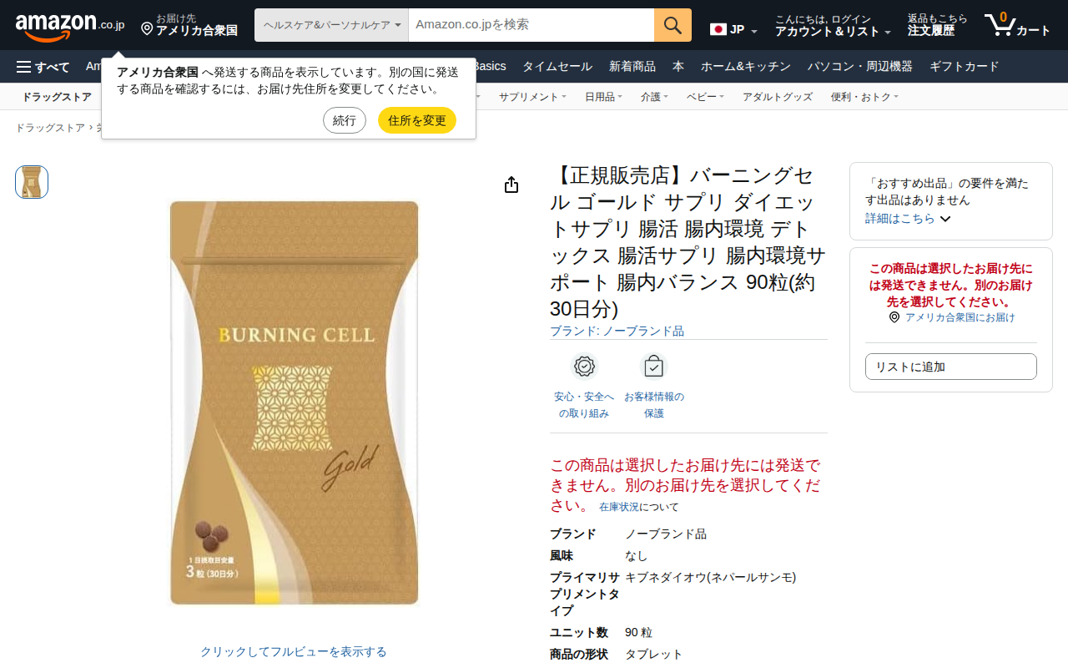Open the JP language selector dropdown
The width and height of the screenshot is (1068, 668).
tap(733, 29)
